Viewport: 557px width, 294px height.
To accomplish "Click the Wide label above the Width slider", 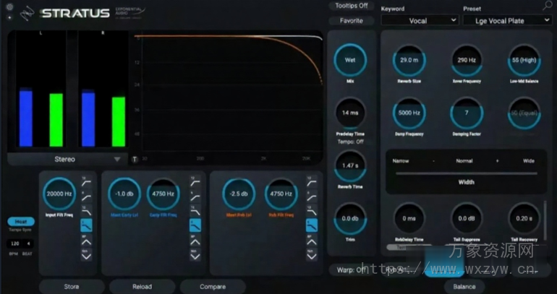I will pyautogui.click(x=529, y=161).
